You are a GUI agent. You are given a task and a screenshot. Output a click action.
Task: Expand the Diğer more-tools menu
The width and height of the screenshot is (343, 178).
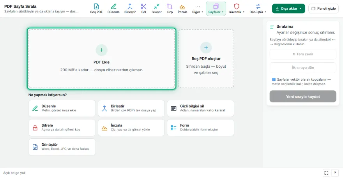point(198,9)
